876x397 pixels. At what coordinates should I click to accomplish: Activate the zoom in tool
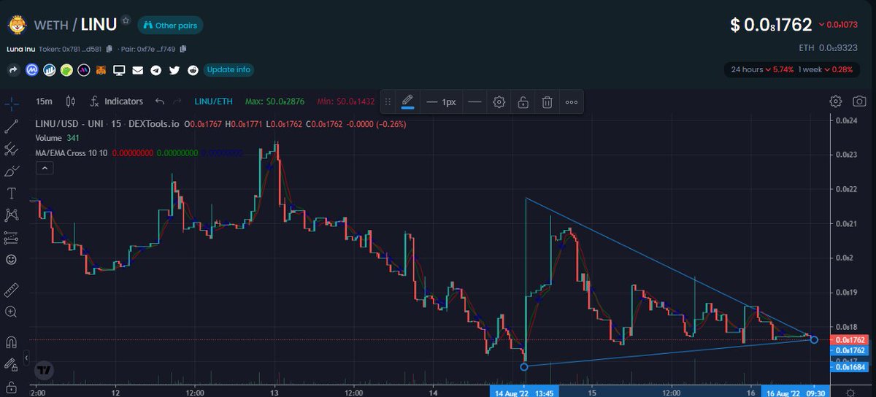11,312
